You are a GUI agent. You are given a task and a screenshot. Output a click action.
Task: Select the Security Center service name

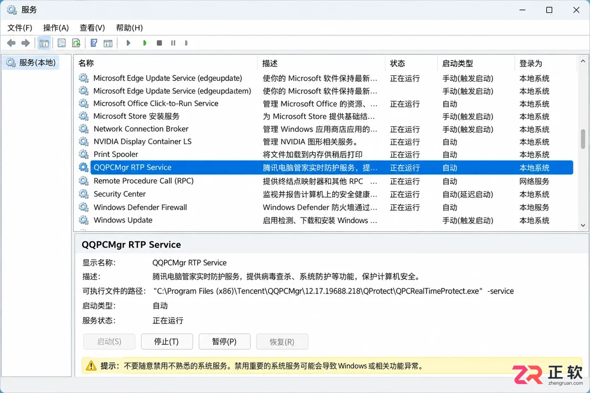(x=120, y=194)
